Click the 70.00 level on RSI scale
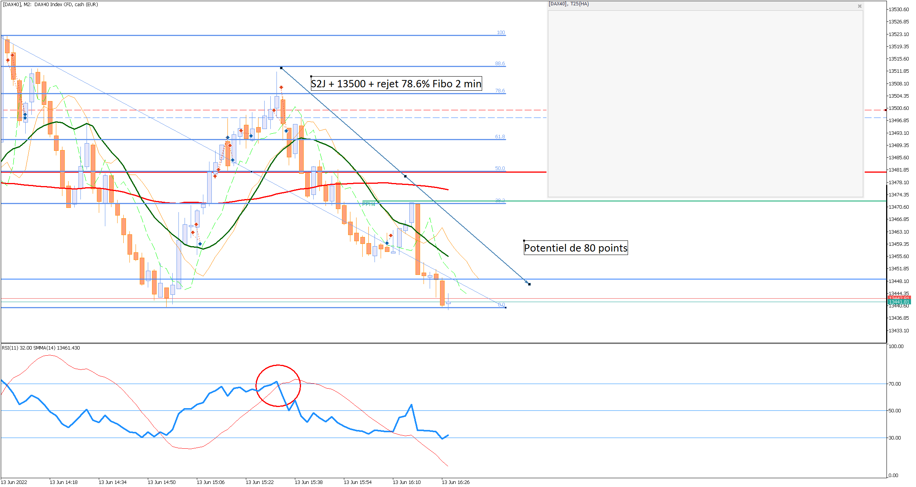916x487 pixels. 895,384
